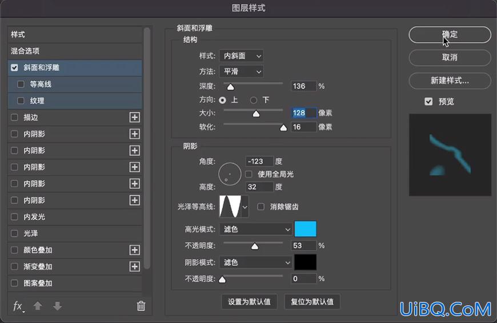Click the 新建样式... button
497x323 pixels.
(x=450, y=81)
